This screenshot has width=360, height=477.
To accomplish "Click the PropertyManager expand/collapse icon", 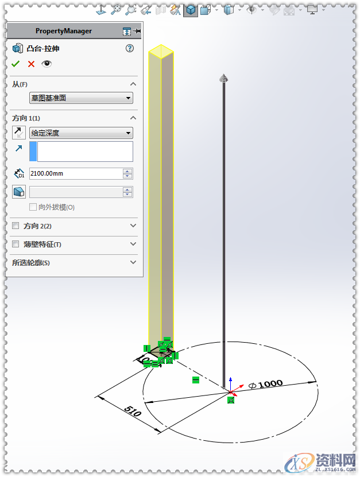I will pyautogui.click(x=126, y=31).
